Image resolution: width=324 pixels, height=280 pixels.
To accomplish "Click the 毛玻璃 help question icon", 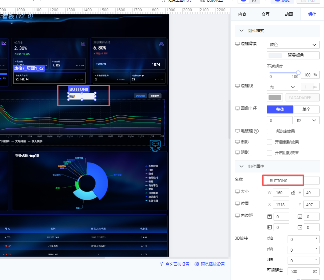I will click(256, 131).
